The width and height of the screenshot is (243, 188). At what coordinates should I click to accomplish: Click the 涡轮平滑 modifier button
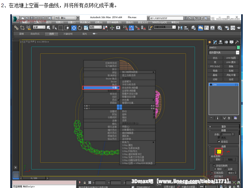(x=231, y=75)
